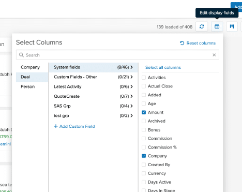Tick the Actual Close checkbox
242x192 pixels.
pos(144,86)
